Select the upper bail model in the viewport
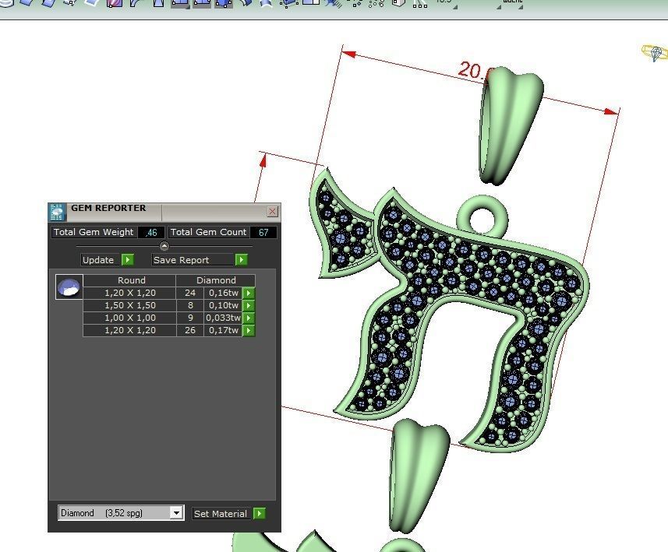668x552 pixels. (x=511, y=126)
